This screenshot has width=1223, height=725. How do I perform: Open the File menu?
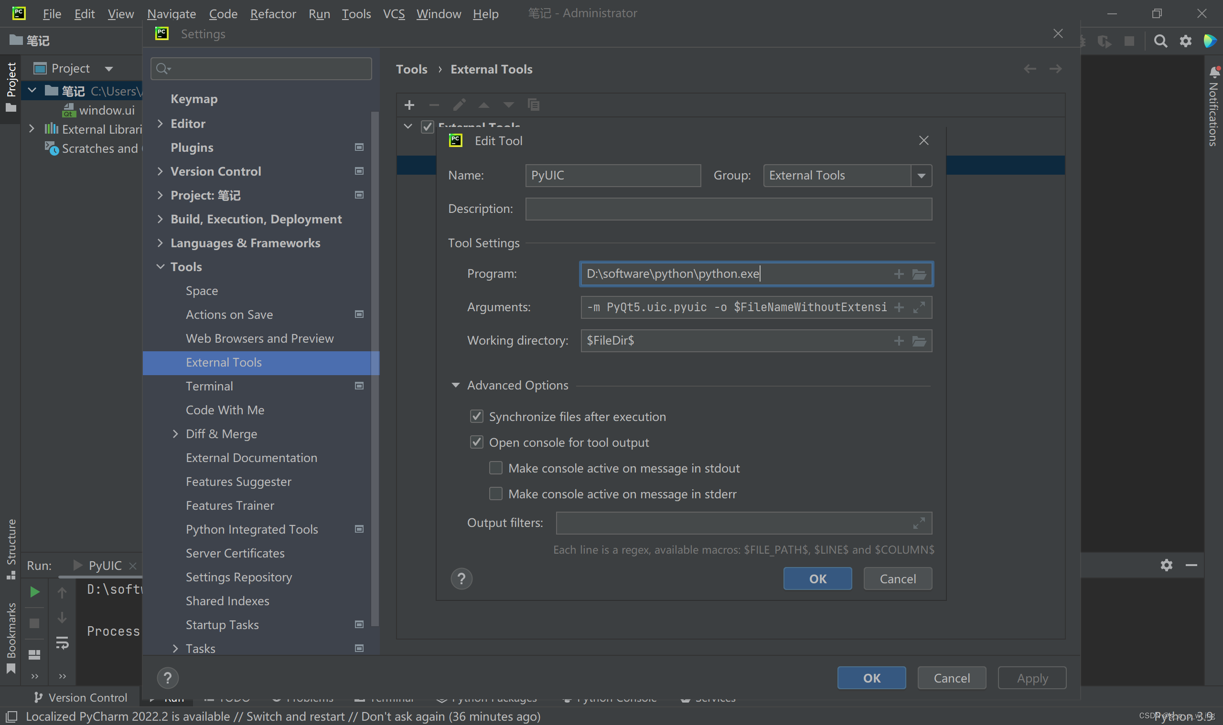(52, 14)
